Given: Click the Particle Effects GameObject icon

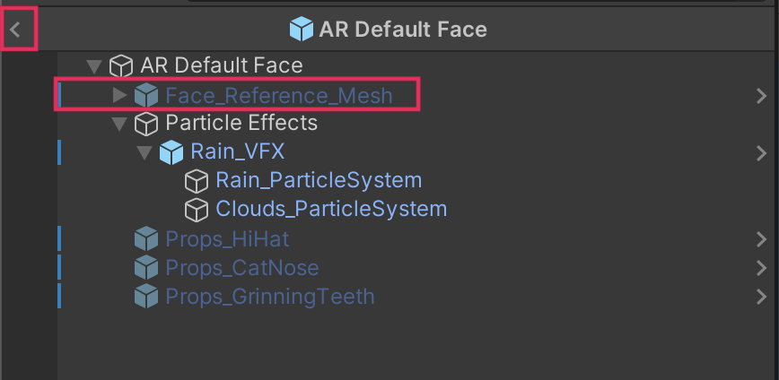Looking at the screenshot, I should coord(145,123).
